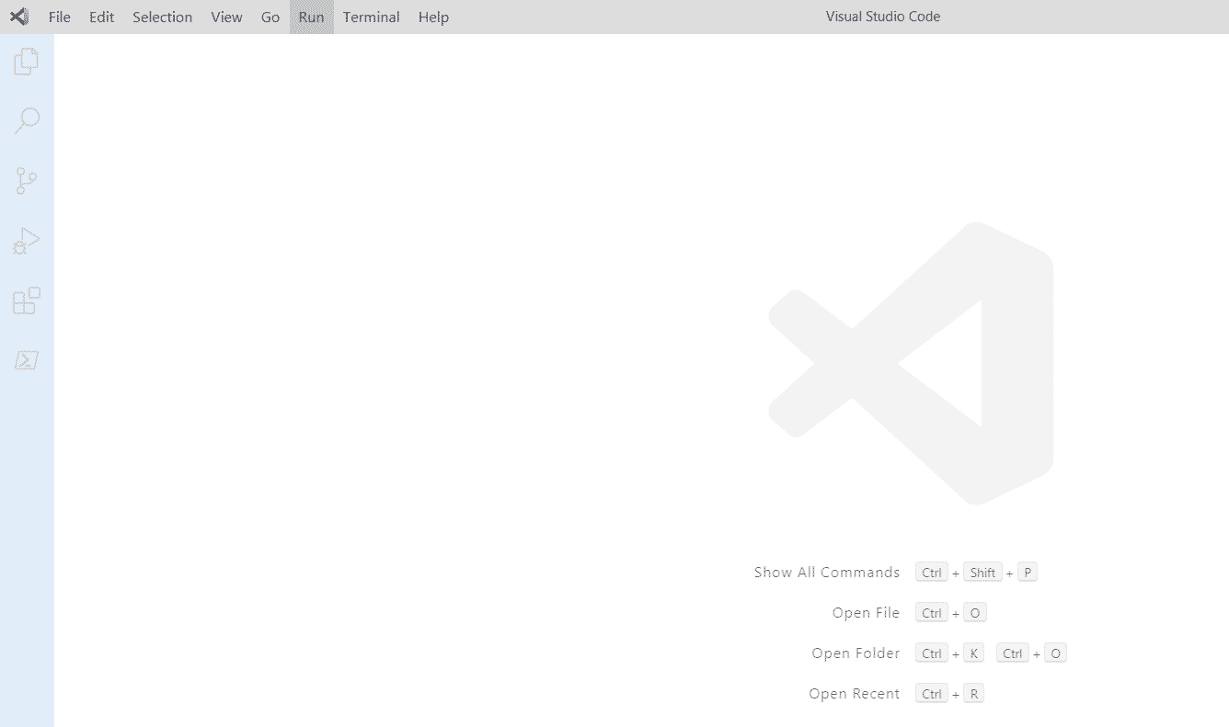This screenshot has height=727, width=1229.
Task: Open the Source Control view icon
Action: point(27,181)
